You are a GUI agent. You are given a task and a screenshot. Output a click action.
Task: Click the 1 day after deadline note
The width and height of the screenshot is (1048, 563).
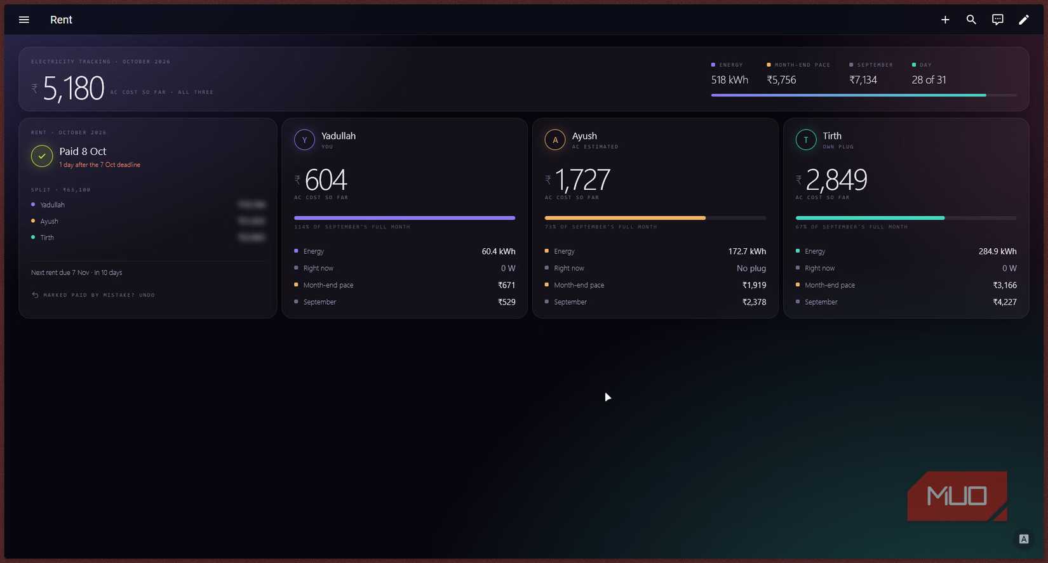100,164
